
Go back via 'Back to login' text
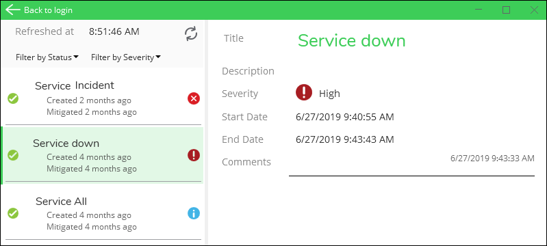click(x=48, y=10)
